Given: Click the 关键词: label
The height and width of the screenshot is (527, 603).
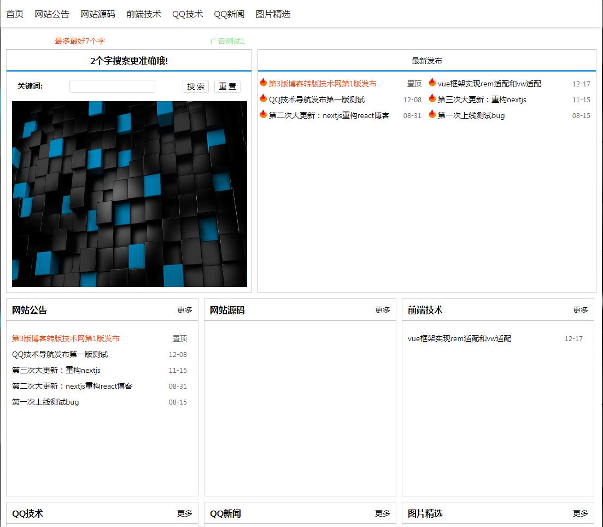Looking at the screenshot, I should click(x=30, y=86).
